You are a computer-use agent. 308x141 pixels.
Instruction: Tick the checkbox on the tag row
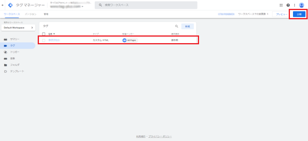point(44,40)
